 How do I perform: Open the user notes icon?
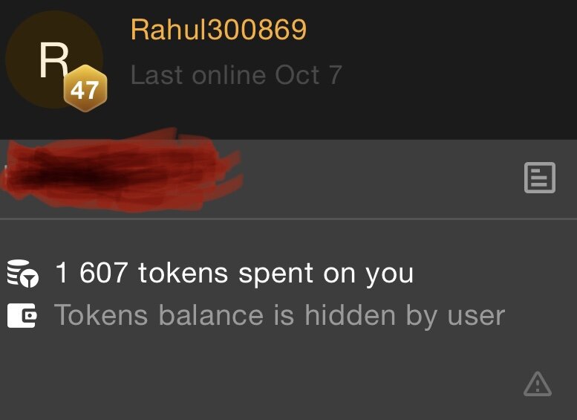539,178
